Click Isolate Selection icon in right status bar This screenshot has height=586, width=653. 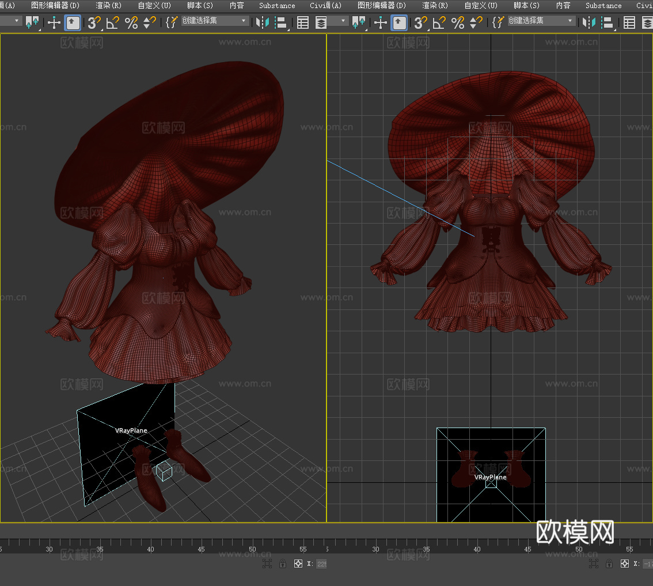594,564
